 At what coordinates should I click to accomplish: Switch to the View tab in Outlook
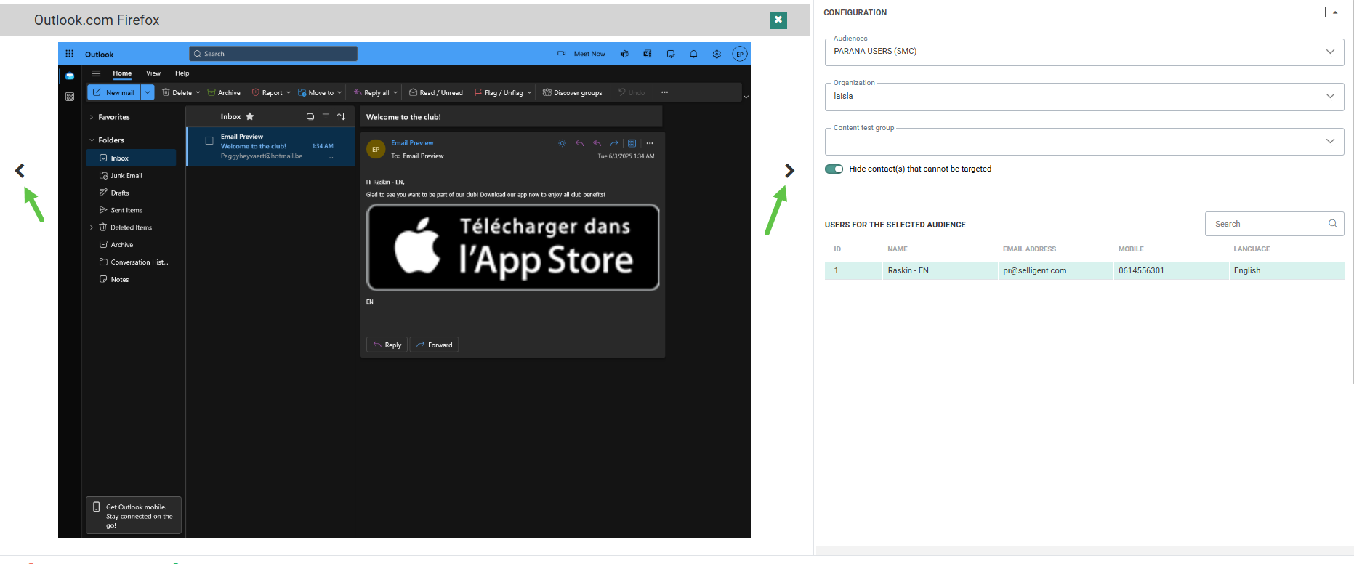pyautogui.click(x=153, y=73)
